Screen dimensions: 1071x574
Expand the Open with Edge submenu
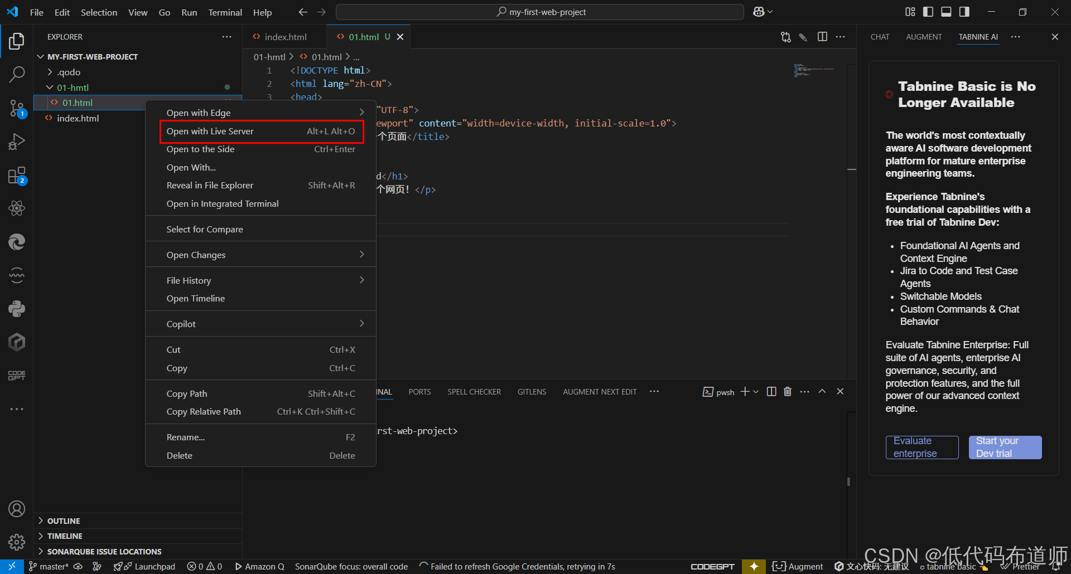click(261, 113)
